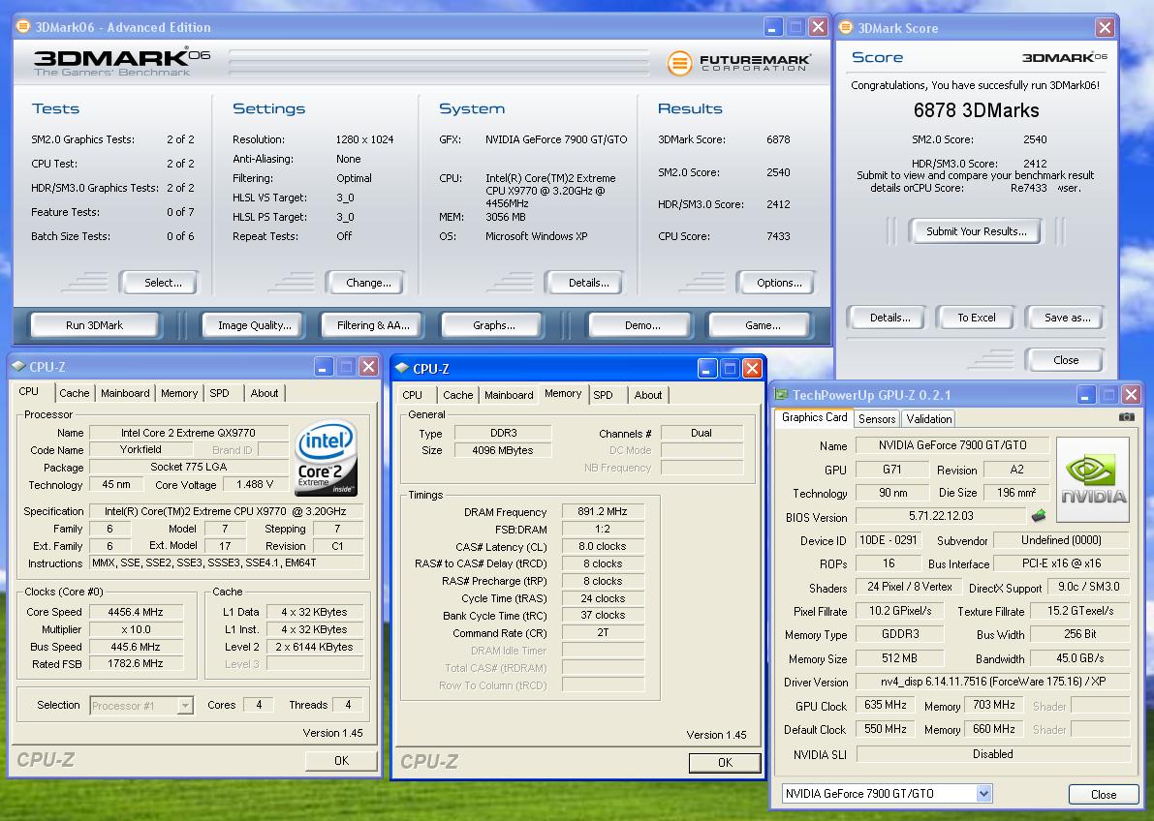Launch the Demo button
Screen dimensions: 1154x821
(642, 325)
